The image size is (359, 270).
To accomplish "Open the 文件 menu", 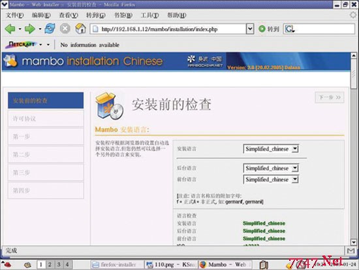I will click(14, 16).
